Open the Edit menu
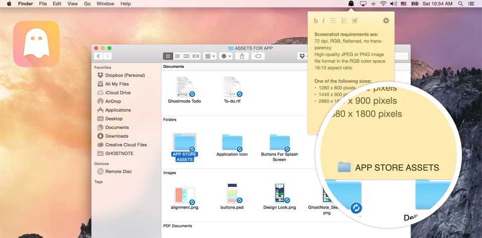Viewport: 482px width, 238px height. [x=57, y=4]
